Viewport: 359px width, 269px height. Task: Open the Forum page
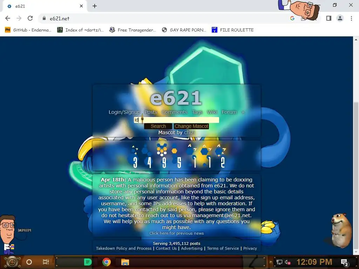pyautogui.click(x=229, y=112)
